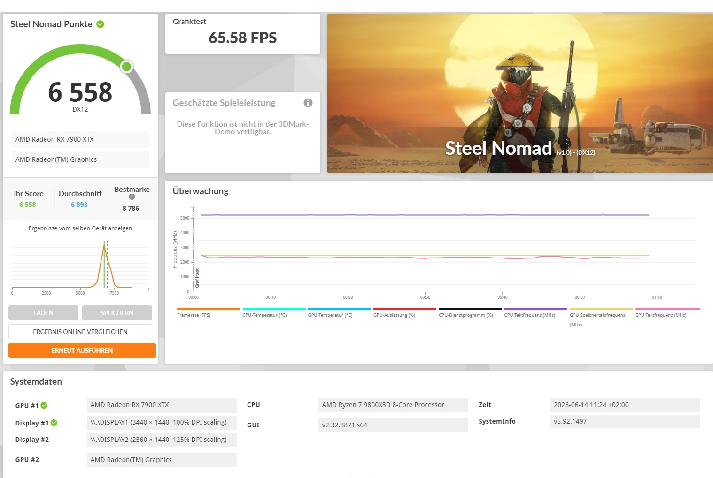The image size is (713, 478).
Task: Click the green validation icon beside GPU #1
Action: [44, 405]
